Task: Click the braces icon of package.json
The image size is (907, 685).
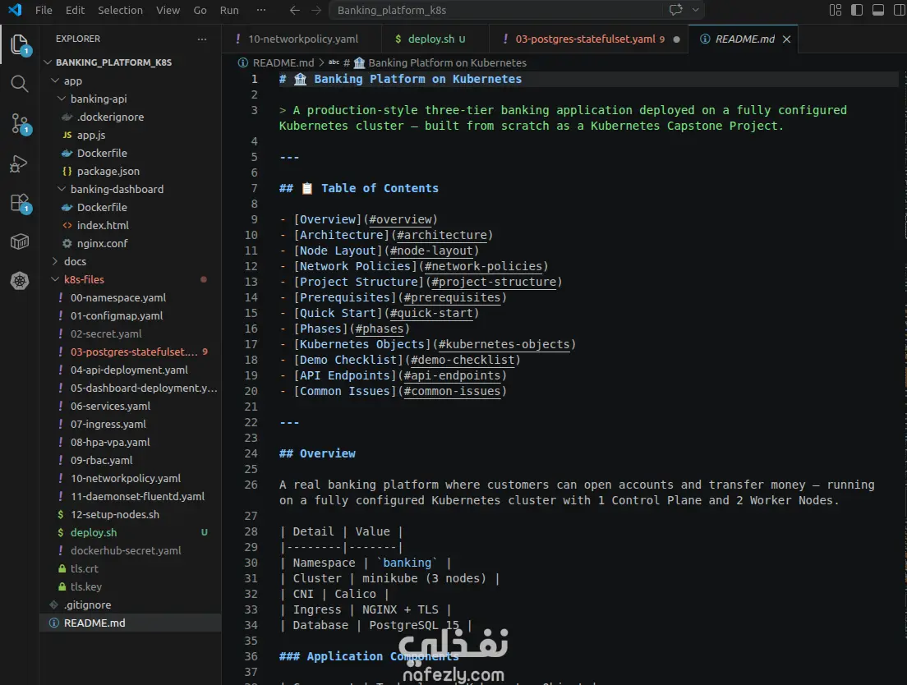Action: 67,171
